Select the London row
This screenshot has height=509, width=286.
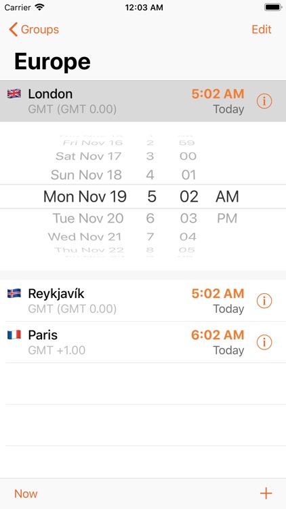tap(143, 101)
